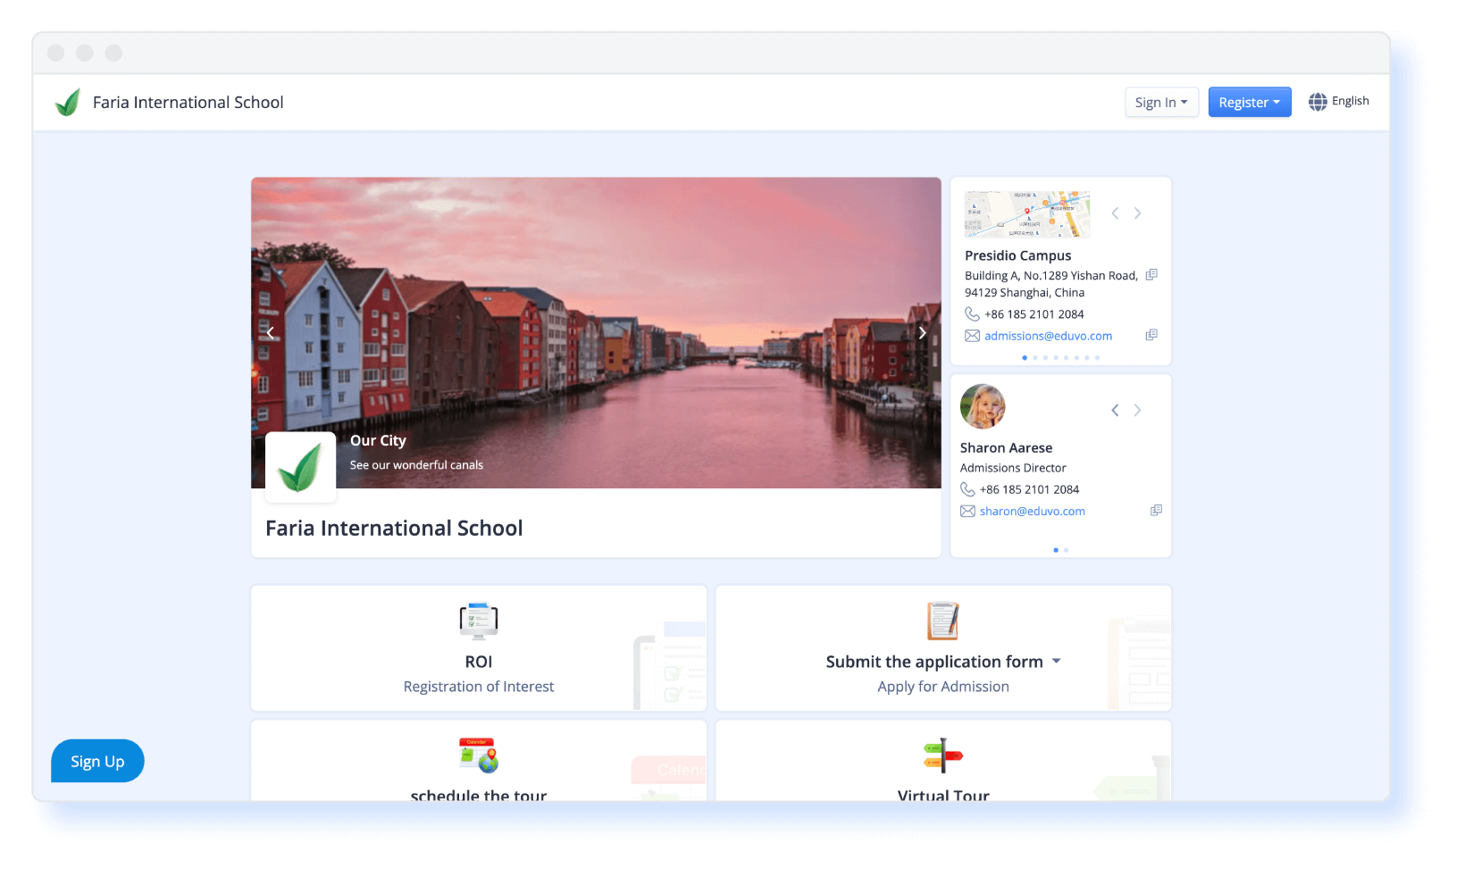Email admissions@eduvo.com link
This screenshot has height=884, width=1473.
coord(1048,336)
